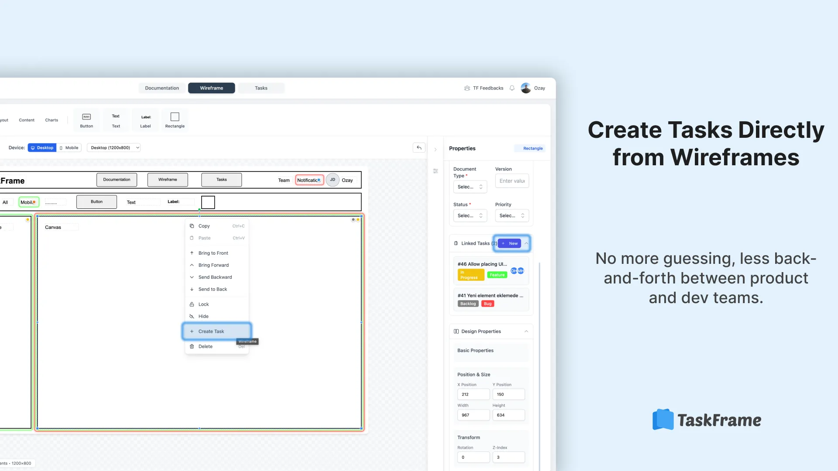Select the JD avatar wireframe element
Screen dimensions: 838x471
(333, 180)
